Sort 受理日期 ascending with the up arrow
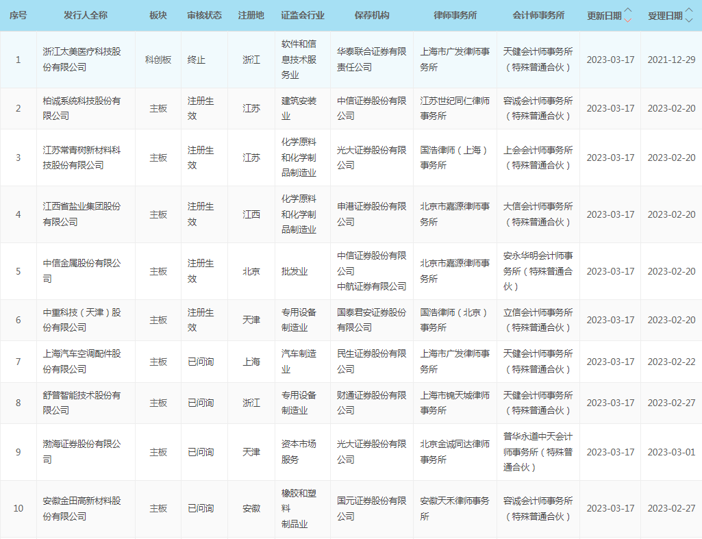The width and height of the screenshot is (702, 539). 689,11
